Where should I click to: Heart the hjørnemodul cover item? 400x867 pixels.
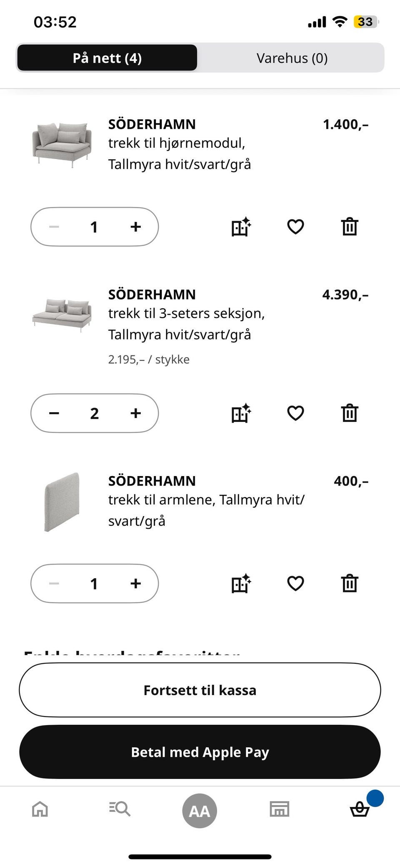tap(295, 227)
